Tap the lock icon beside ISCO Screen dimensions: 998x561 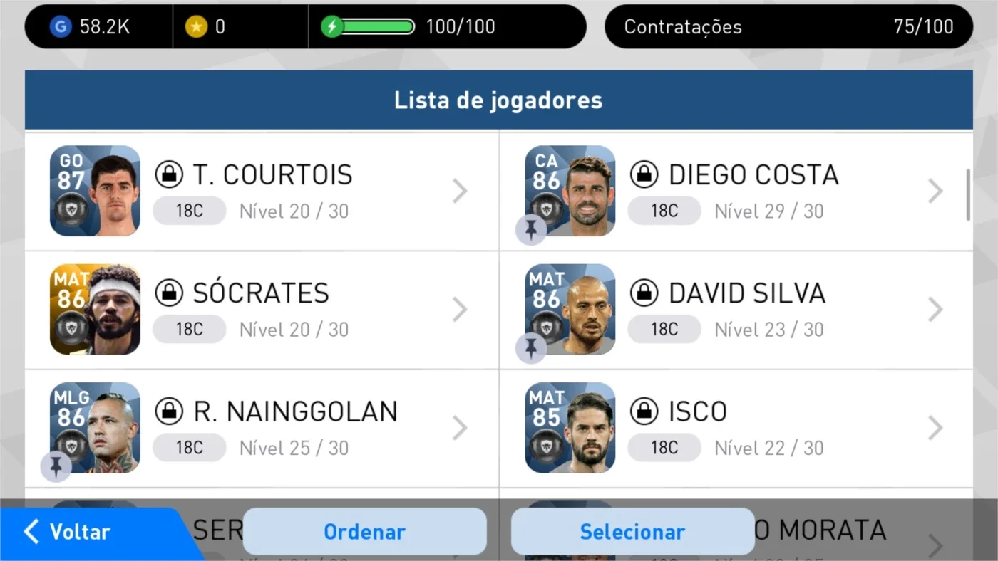click(x=644, y=411)
